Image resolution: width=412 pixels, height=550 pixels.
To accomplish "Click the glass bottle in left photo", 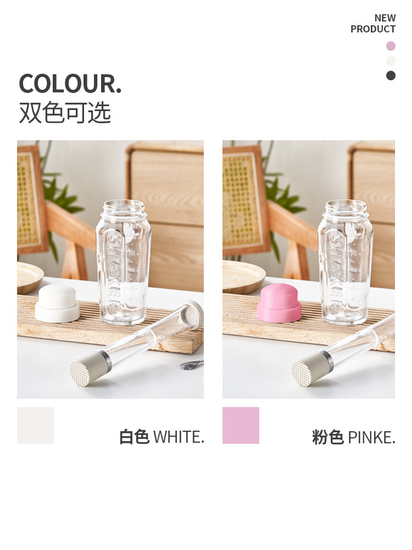I will (x=123, y=262).
